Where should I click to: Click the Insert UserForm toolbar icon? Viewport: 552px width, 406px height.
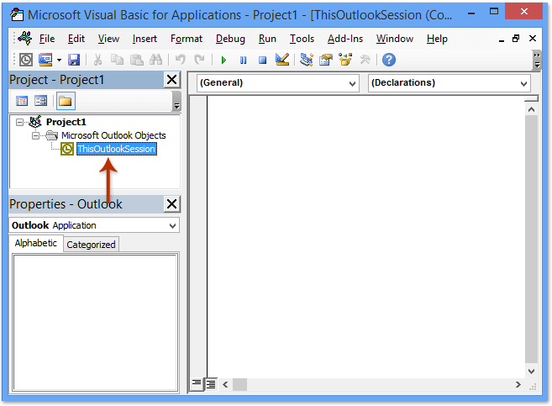(x=45, y=60)
